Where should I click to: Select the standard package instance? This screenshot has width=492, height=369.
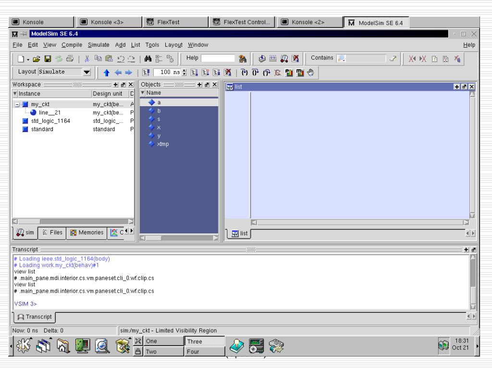coord(42,129)
